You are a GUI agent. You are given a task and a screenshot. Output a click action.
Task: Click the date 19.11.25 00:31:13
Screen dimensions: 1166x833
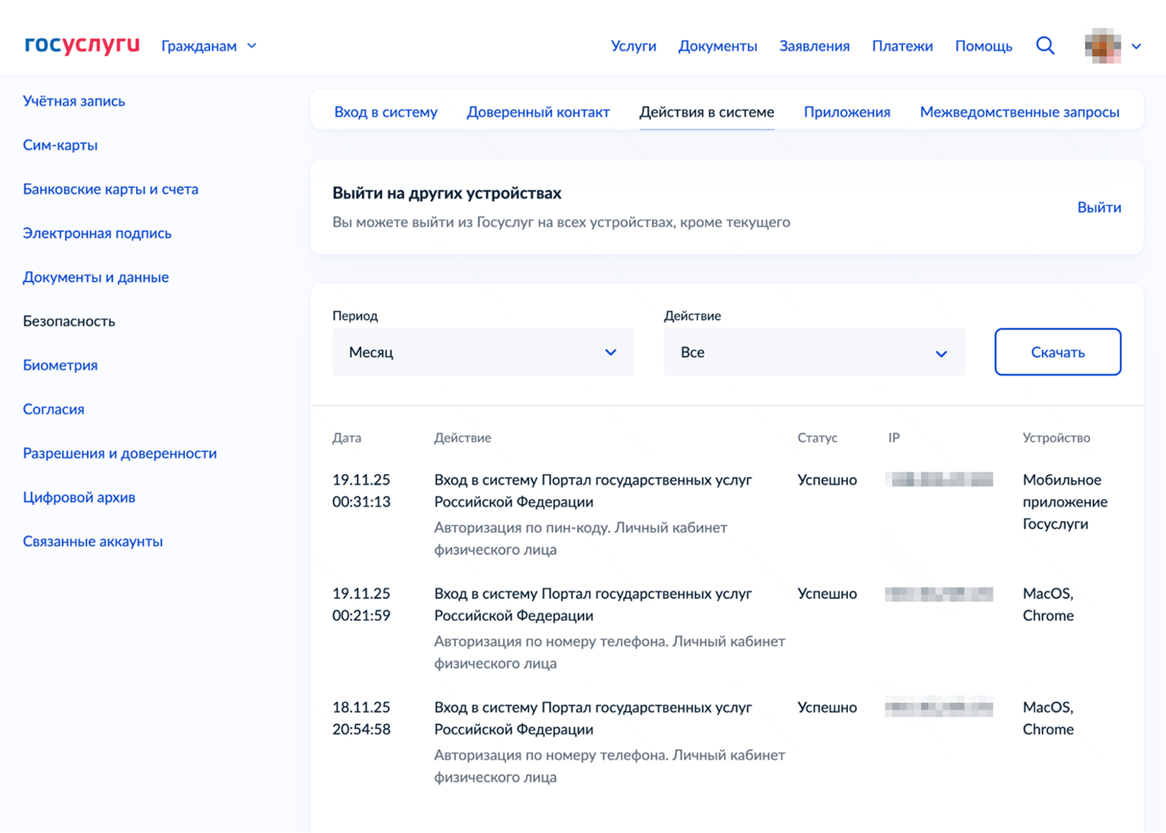click(x=361, y=491)
